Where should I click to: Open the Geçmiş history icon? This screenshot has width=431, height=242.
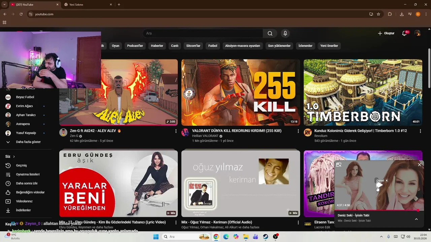pyautogui.click(x=8, y=165)
